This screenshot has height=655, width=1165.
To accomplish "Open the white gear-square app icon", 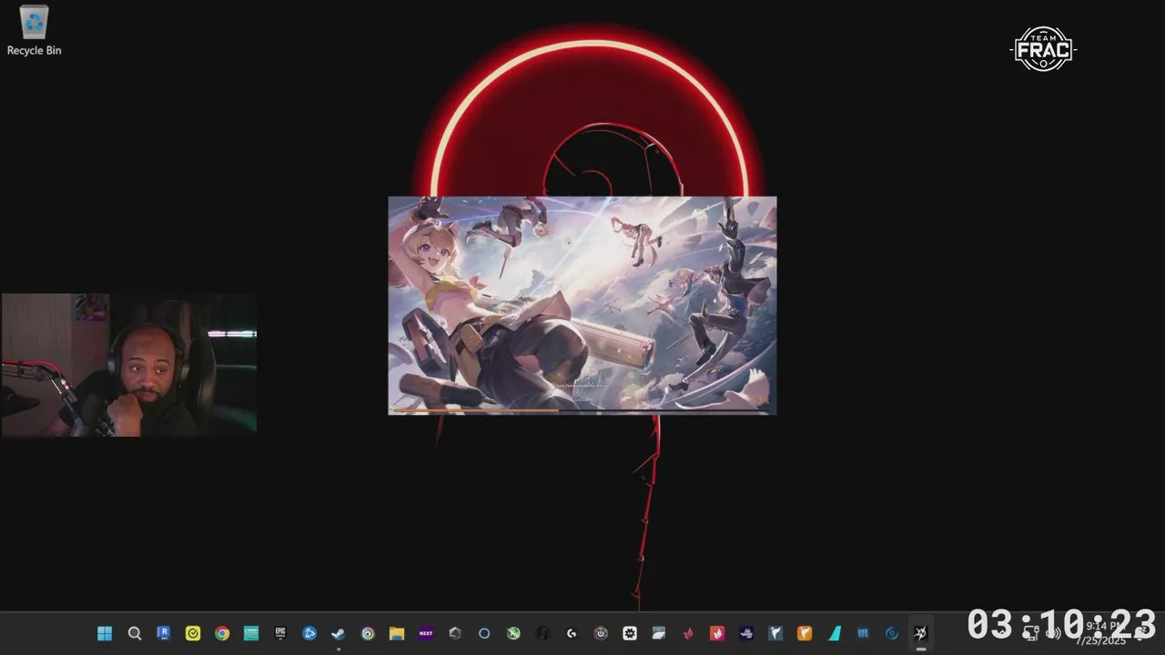I will point(630,633).
